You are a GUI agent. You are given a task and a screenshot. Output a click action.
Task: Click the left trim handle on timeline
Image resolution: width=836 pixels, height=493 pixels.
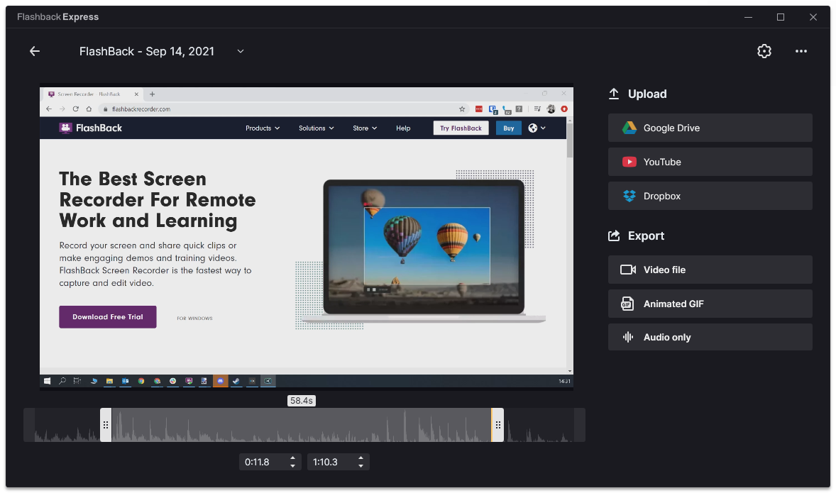[x=106, y=425]
